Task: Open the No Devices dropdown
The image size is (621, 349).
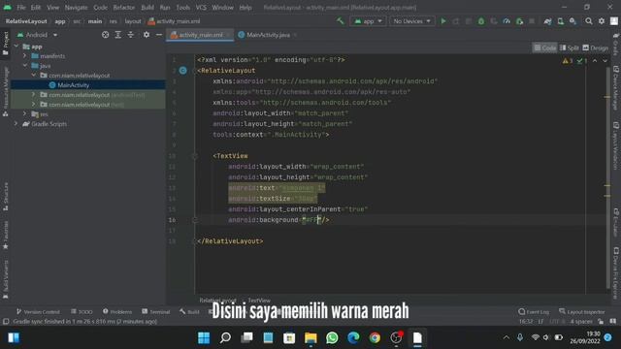Action: pyautogui.click(x=411, y=21)
